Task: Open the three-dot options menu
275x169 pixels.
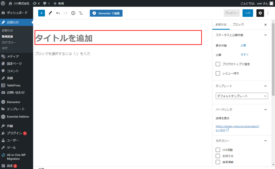Action: click(268, 13)
